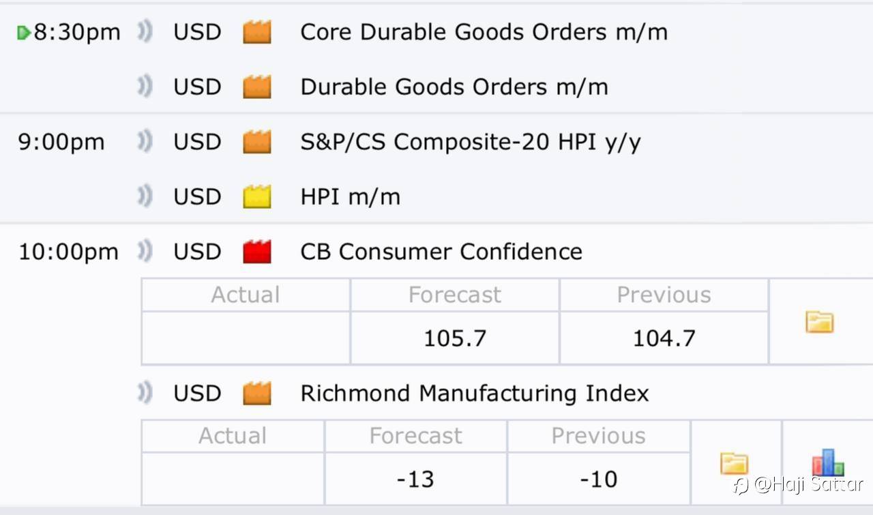Screen dimensions: 873x515
Task: Collapse the Richmond Manufacturing Index event details
Action: [x=475, y=394]
